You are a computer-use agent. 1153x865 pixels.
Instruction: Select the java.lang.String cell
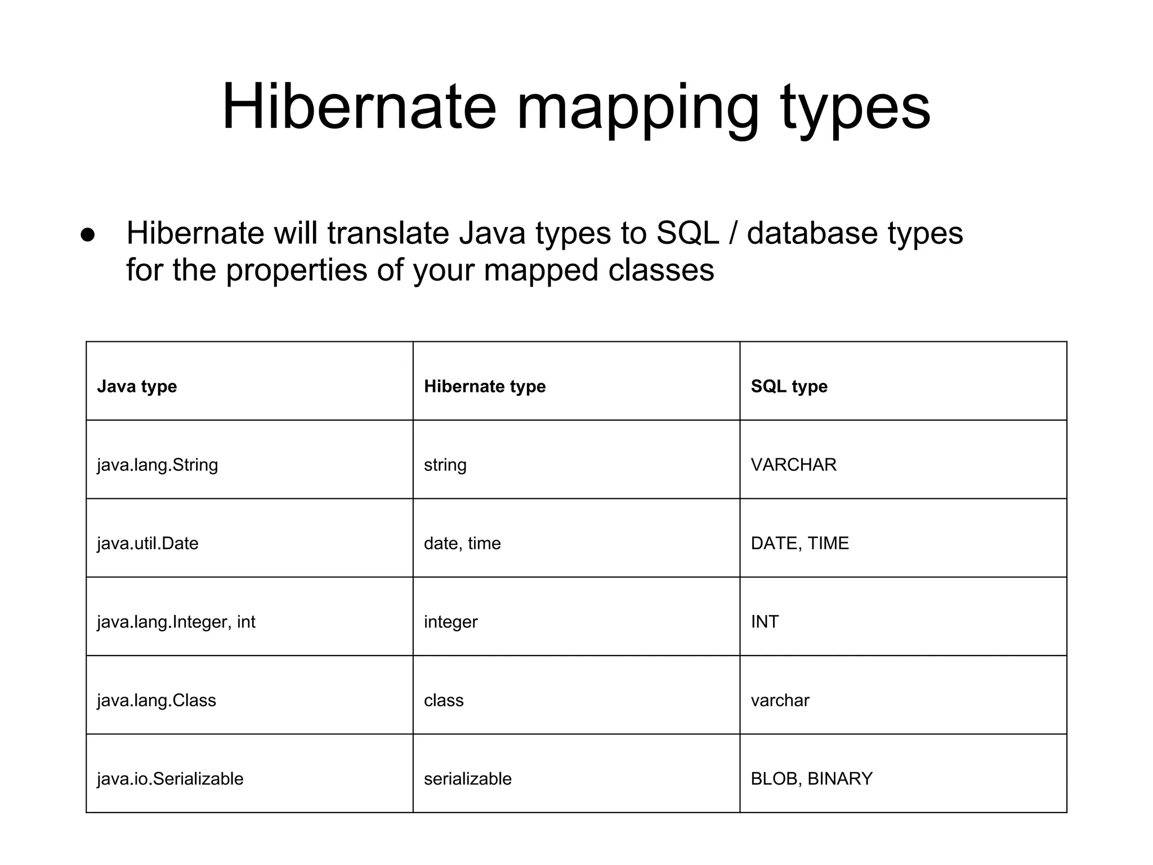click(x=157, y=465)
